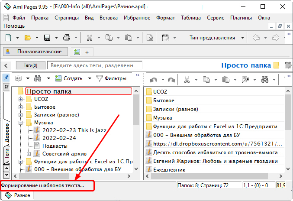This screenshot has height=201, width=293.
Task: Show more tree toolbar buttons chevron
Action: click(138, 75)
